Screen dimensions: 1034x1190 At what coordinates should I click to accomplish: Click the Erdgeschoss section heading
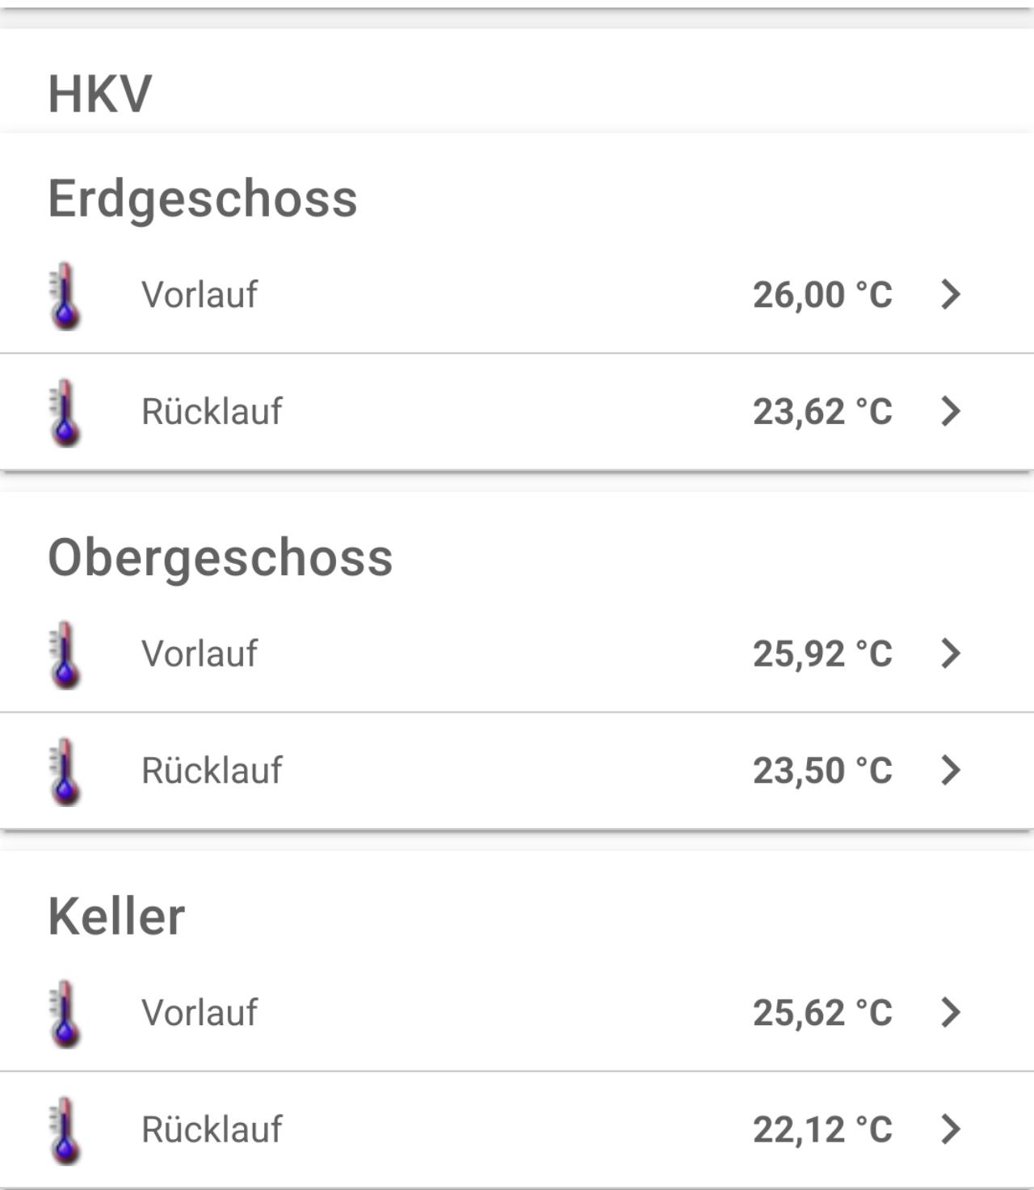coord(203,199)
